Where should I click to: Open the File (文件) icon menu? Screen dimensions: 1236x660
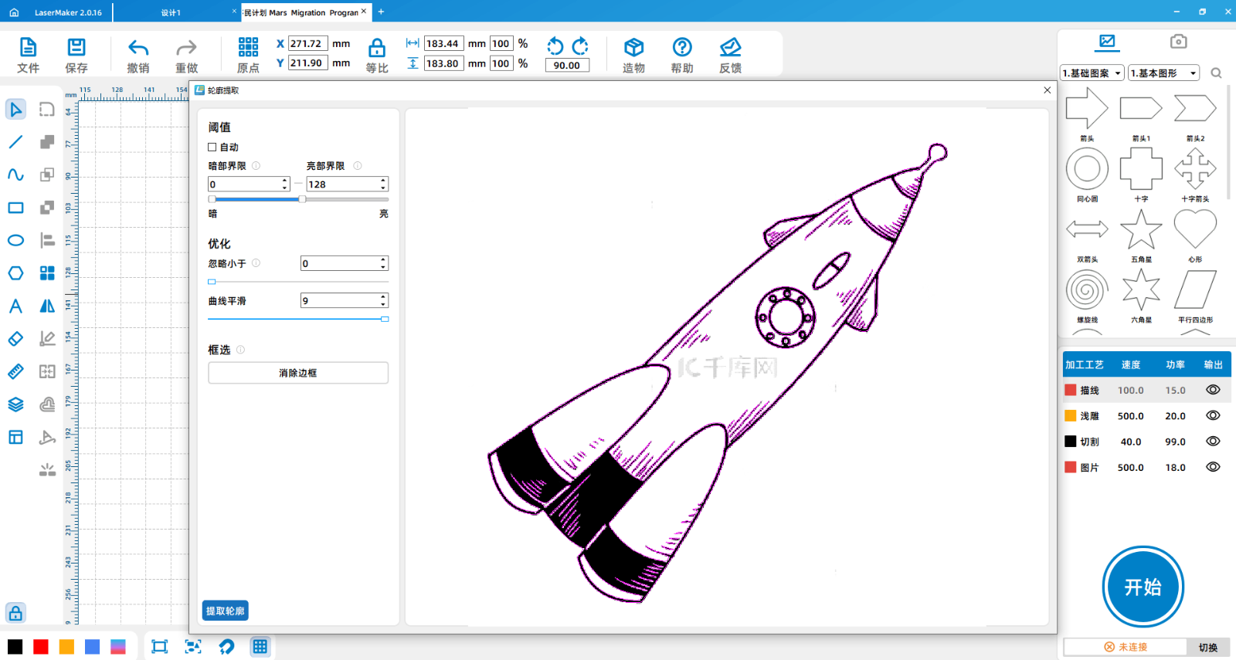tap(28, 48)
